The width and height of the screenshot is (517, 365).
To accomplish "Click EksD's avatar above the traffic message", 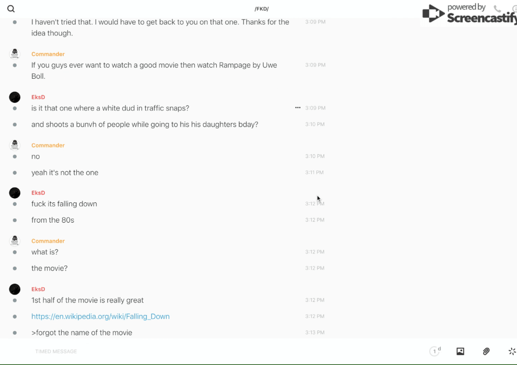I will tap(15, 97).
